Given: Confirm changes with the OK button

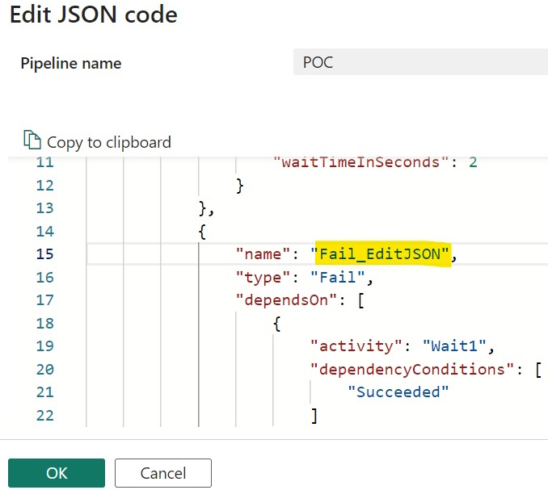Looking at the screenshot, I should (x=57, y=473).
